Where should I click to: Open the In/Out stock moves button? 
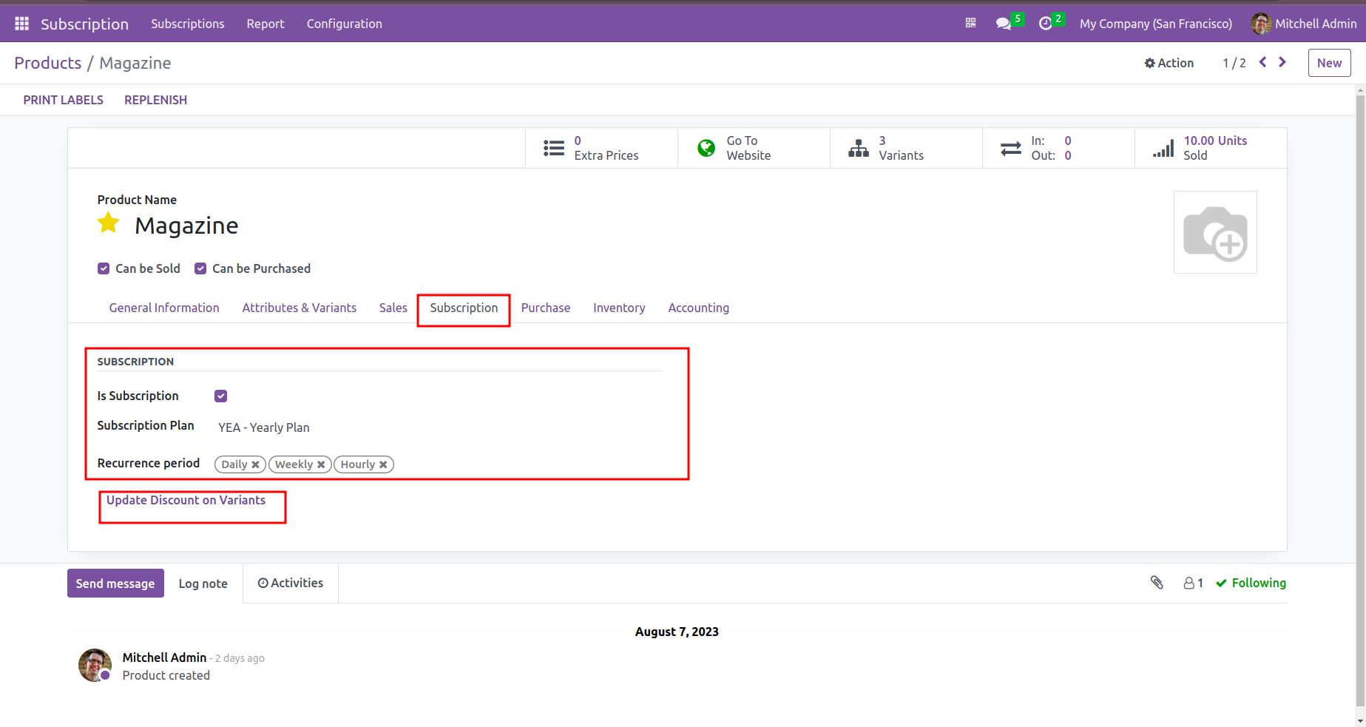pos(1058,148)
